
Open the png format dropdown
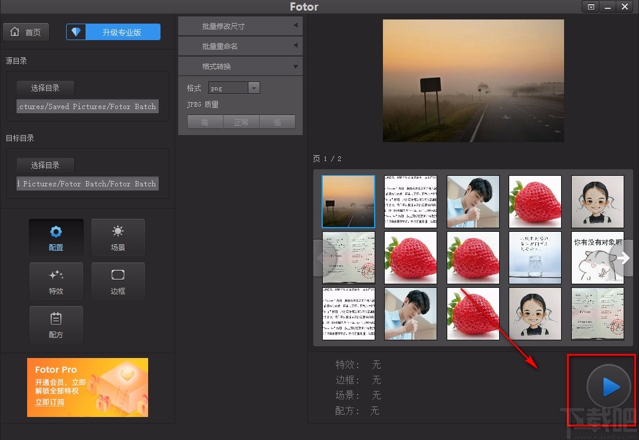254,87
